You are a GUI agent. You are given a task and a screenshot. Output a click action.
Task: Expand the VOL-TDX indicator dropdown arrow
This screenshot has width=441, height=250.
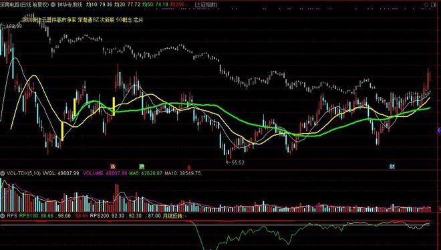[x=3, y=174]
